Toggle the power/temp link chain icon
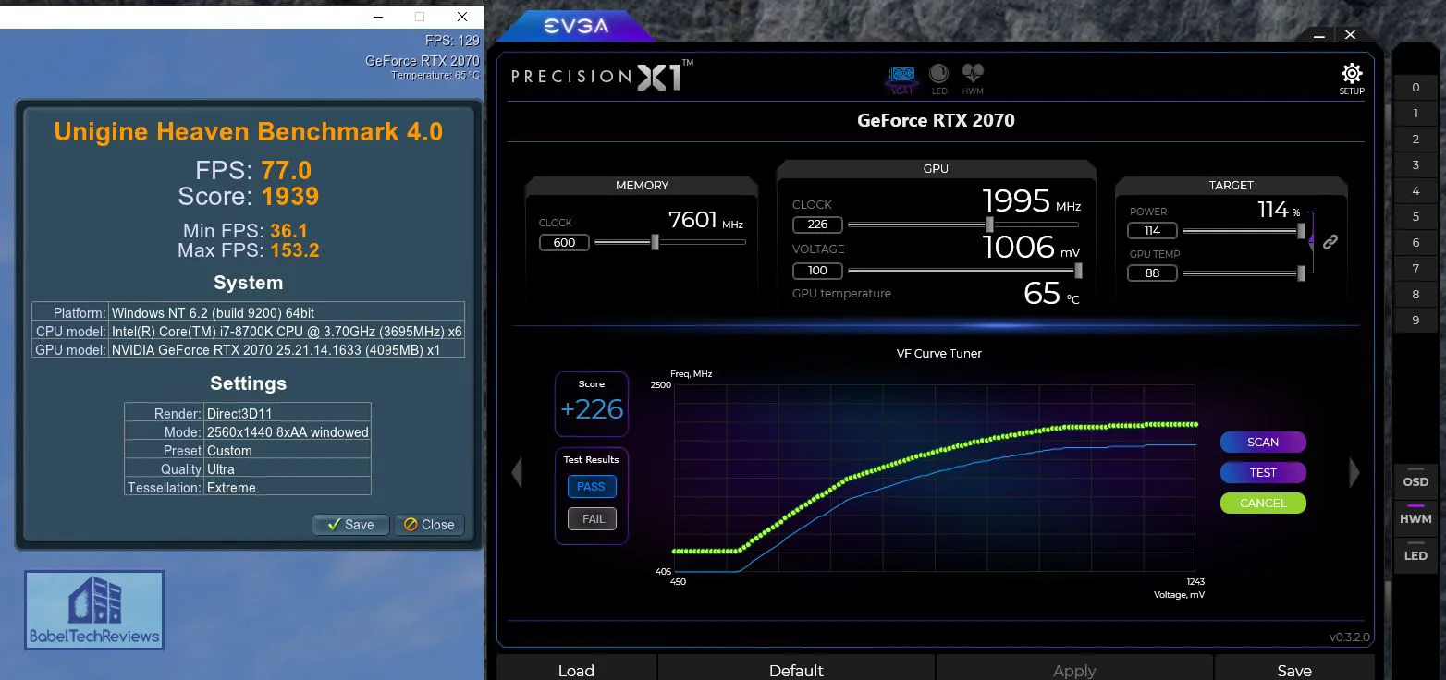The width and height of the screenshot is (1446, 680). tap(1330, 242)
